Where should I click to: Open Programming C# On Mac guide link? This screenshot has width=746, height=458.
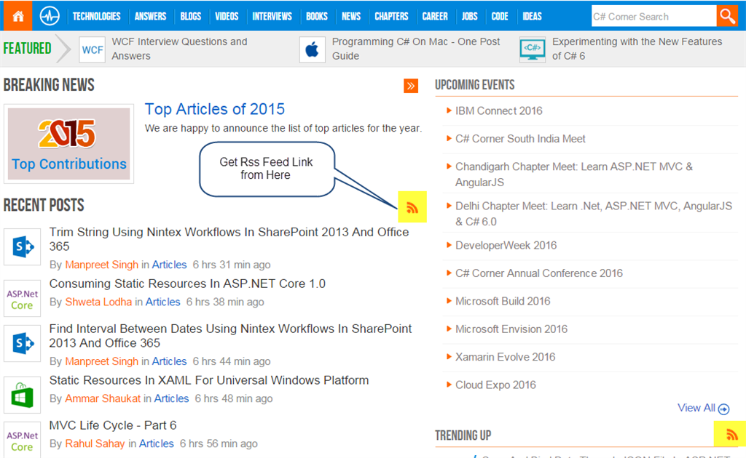click(x=416, y=49)
